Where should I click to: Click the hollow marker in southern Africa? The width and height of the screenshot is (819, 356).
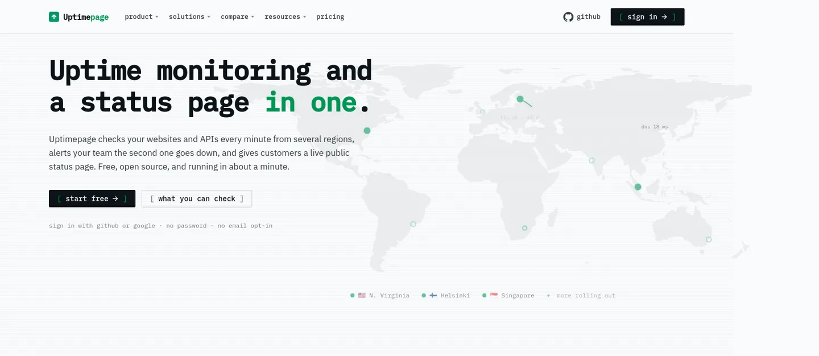(x=525, y=228)
